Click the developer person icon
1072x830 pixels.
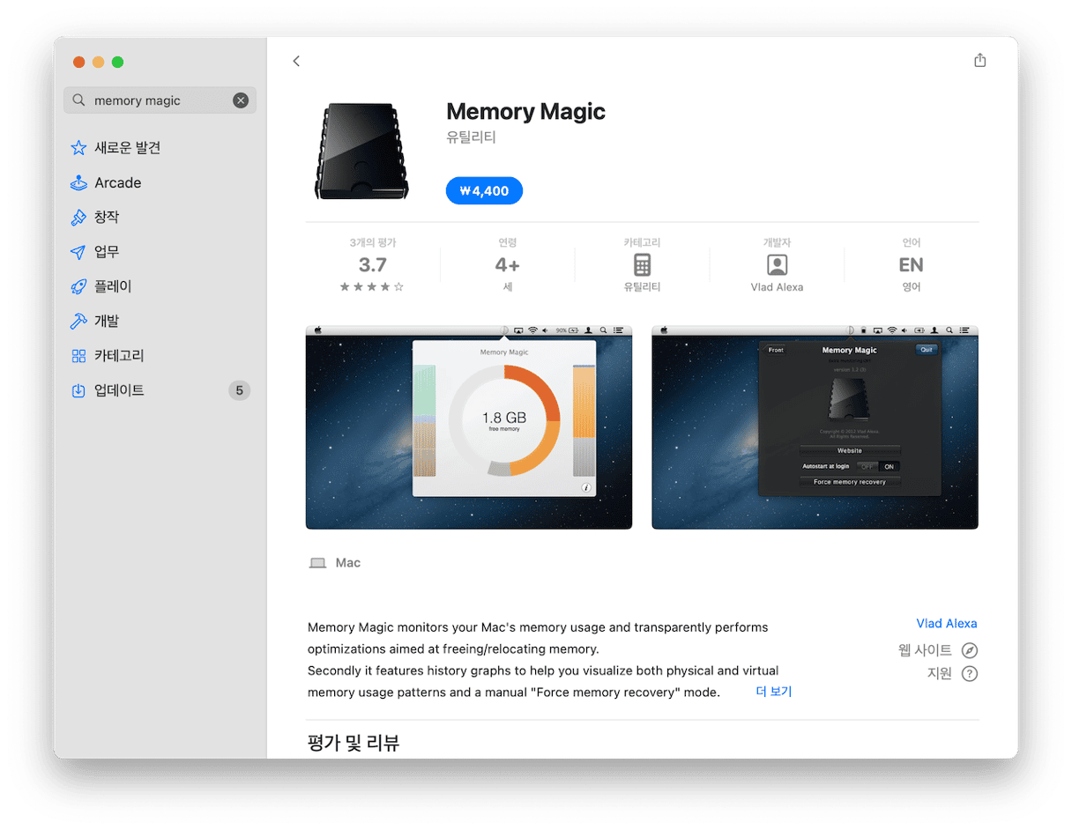(777, 265)
